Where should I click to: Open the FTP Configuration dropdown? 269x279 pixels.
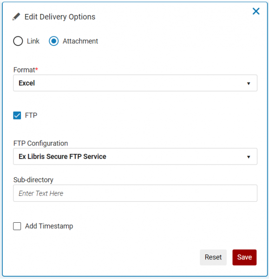(135, 156)
